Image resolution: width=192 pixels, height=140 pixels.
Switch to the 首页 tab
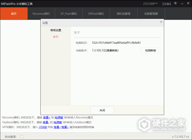[14, 13]
